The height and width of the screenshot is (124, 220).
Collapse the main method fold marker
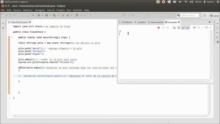click(12, 38)
